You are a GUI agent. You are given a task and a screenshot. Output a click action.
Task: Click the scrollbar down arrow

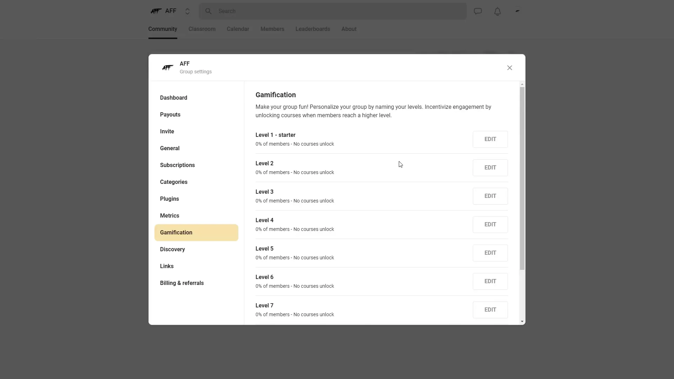(522, 321)
